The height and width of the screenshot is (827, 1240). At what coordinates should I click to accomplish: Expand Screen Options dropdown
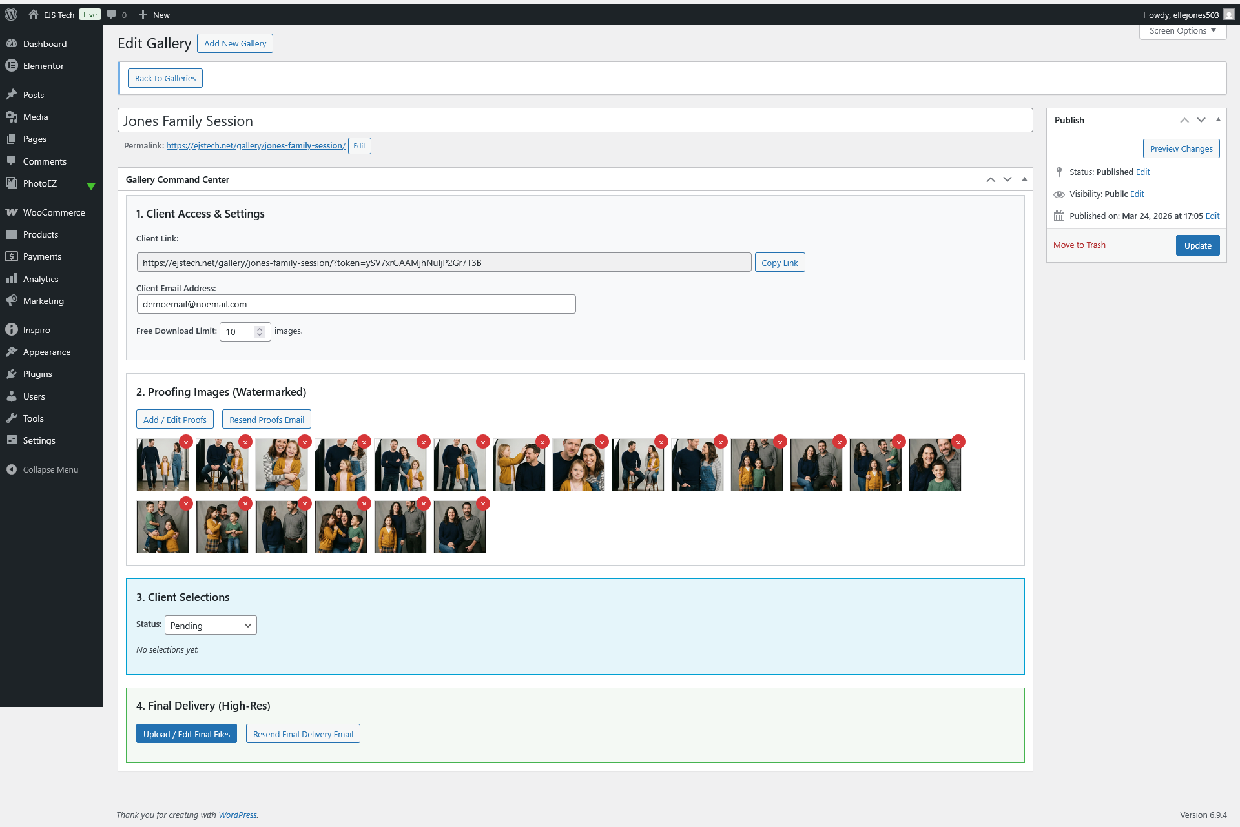pos(1183,31)
